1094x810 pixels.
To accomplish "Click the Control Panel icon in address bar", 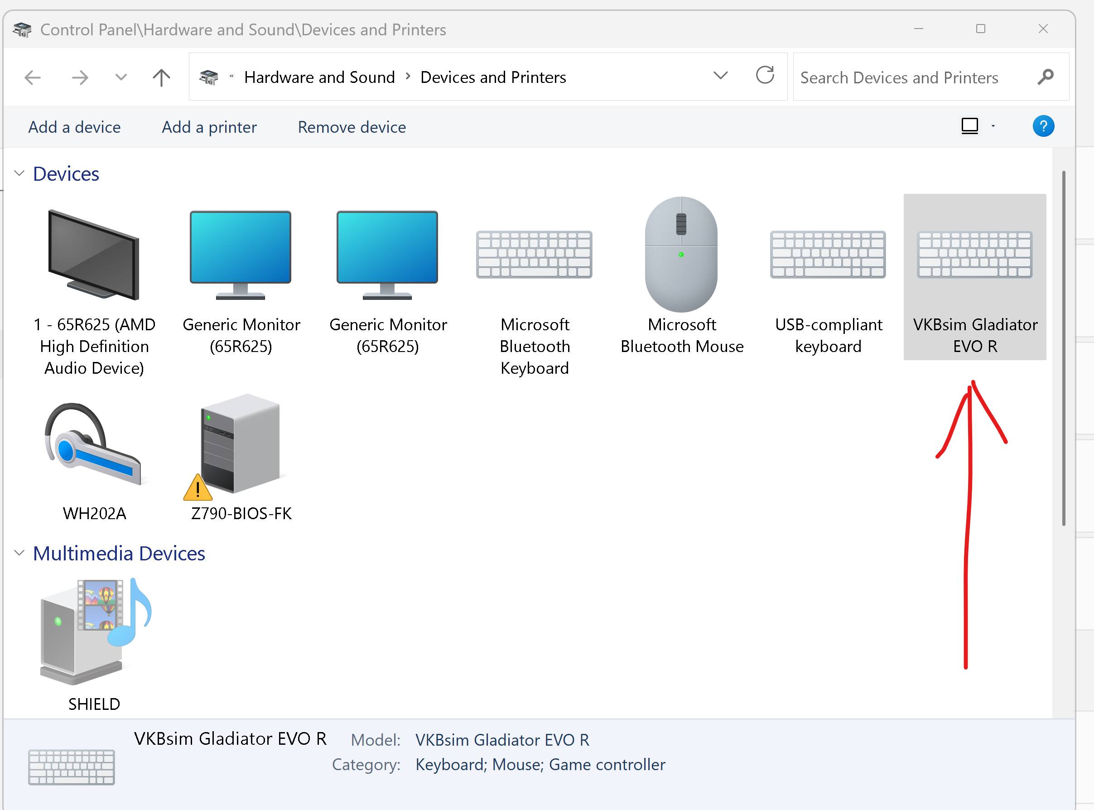I will (x=208, y=77).
